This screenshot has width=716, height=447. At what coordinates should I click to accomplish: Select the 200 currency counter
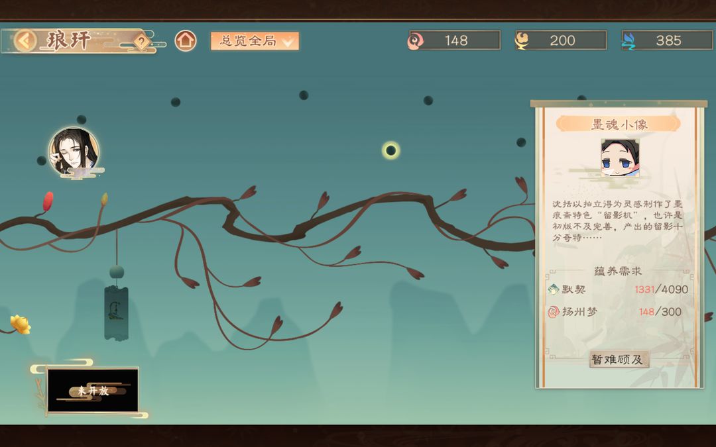(562, 40)
